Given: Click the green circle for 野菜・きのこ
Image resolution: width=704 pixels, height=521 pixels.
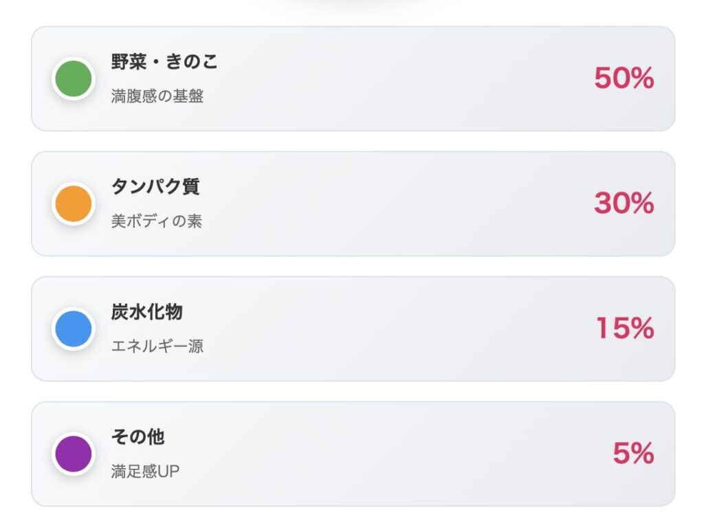Looking at the screenshot, I should (73, 78).
